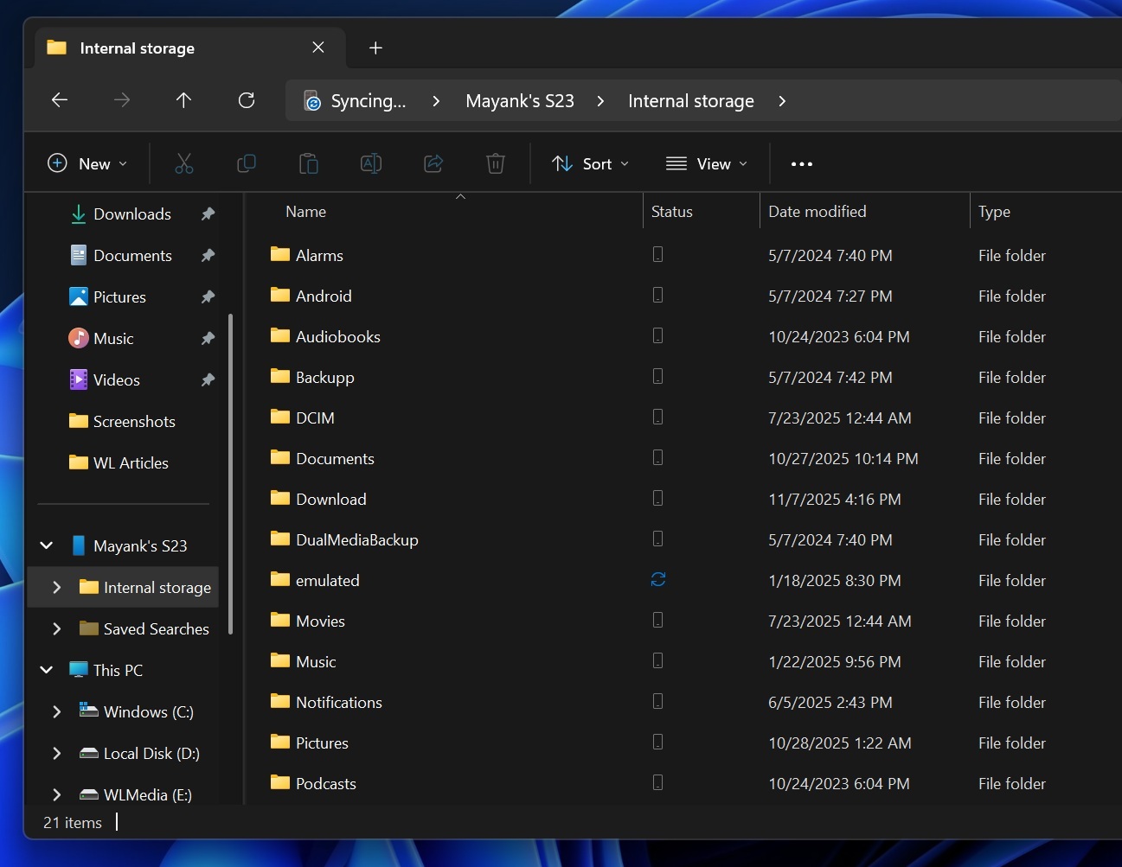
Task: Click the Cut icon in toolbar
Action: pyautogui.click(x=184, y=163)
